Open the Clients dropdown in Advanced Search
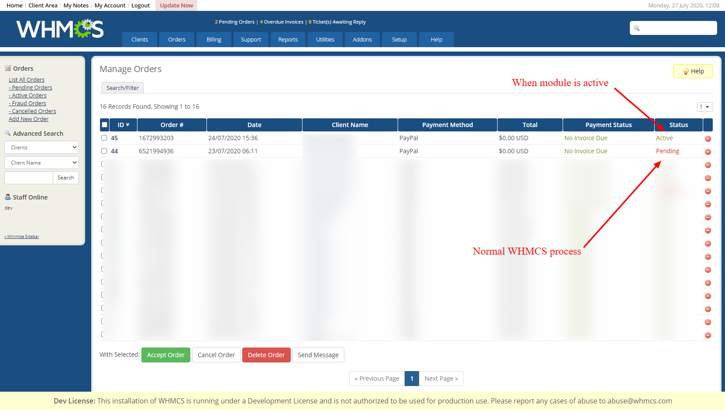Screen dimensions: 725x410 pos(41,148)
